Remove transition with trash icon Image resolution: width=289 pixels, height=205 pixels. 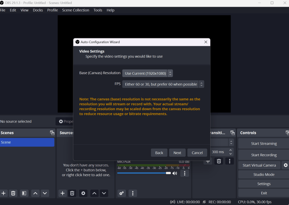click(x=219, y=161)
